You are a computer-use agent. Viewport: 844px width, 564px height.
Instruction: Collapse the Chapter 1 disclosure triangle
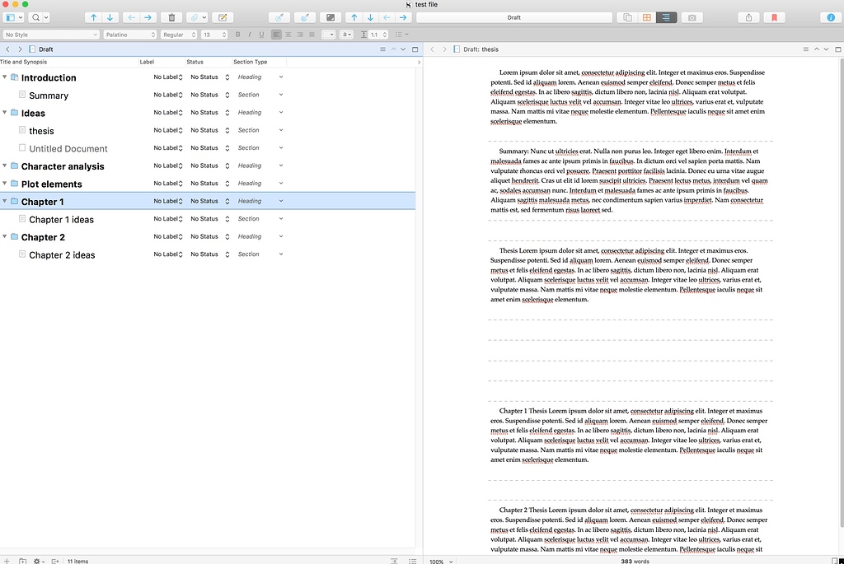click(7, 201)
